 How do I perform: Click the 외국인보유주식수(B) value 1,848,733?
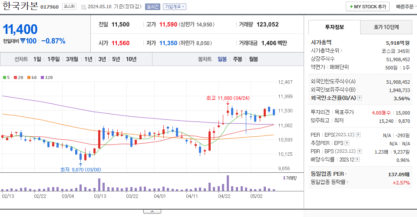pos(400,90)
